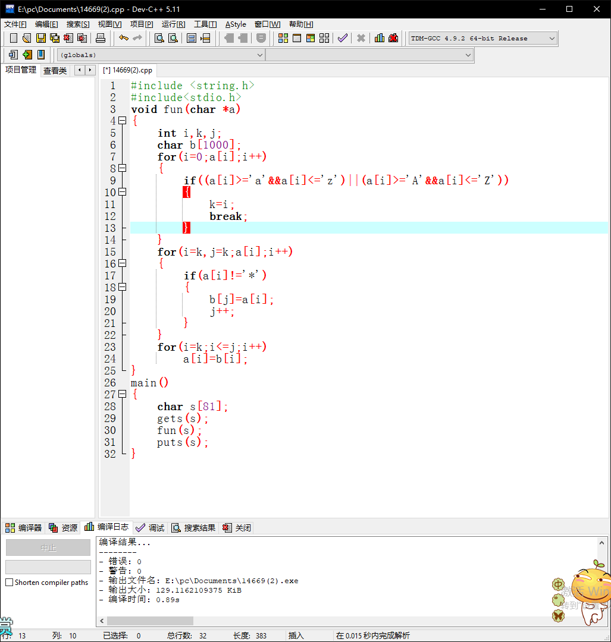Screen dimensions: 611x642
Task: Undo the last edit with the toolbar arrow
Action: (x=123, y=38)
